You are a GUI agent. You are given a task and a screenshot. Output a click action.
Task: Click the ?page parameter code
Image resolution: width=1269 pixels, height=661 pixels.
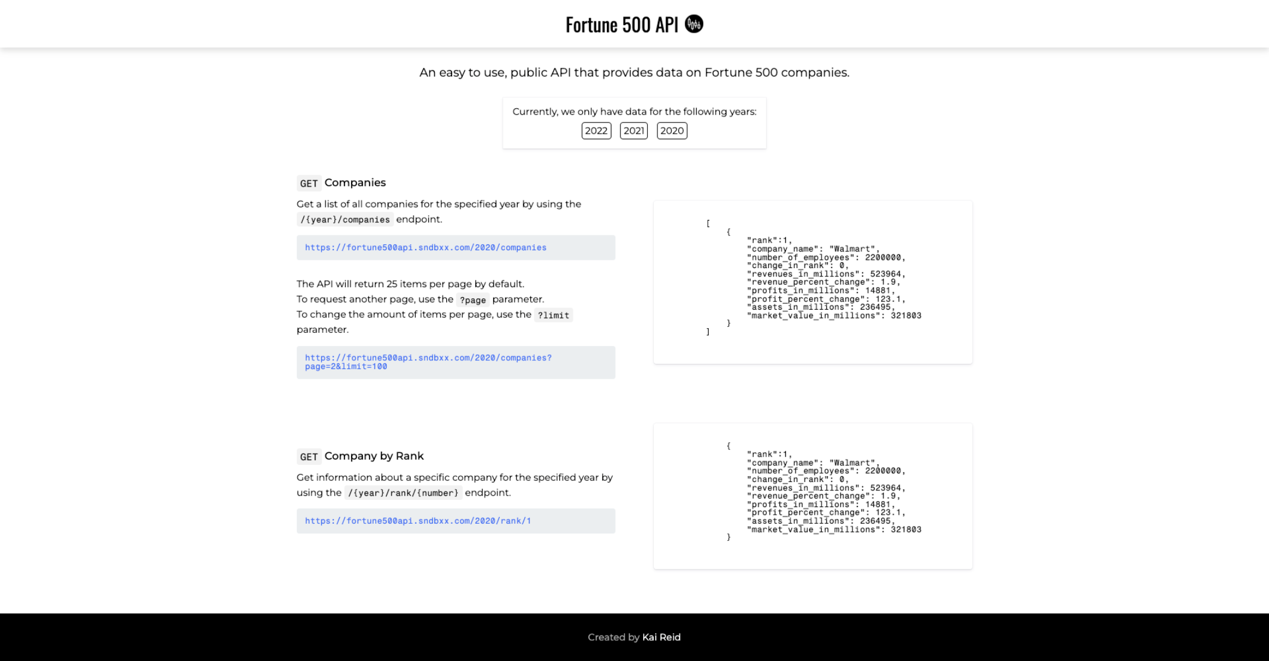pos(472,300)
